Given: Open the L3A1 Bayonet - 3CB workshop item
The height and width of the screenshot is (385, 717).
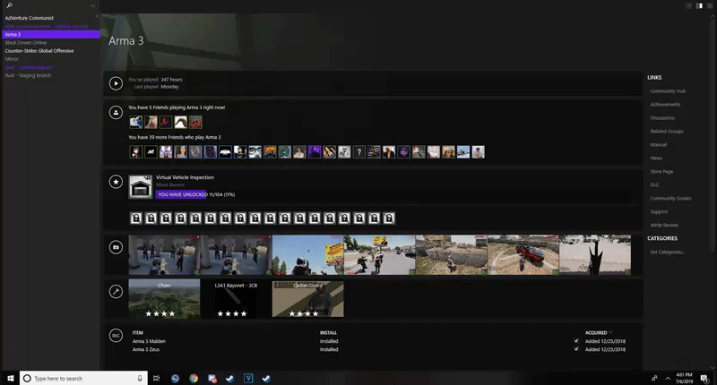Looking at the screenshot, I should tap(236, 299).
